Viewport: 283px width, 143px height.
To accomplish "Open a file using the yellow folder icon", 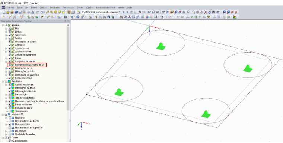I will click(8, 12).
